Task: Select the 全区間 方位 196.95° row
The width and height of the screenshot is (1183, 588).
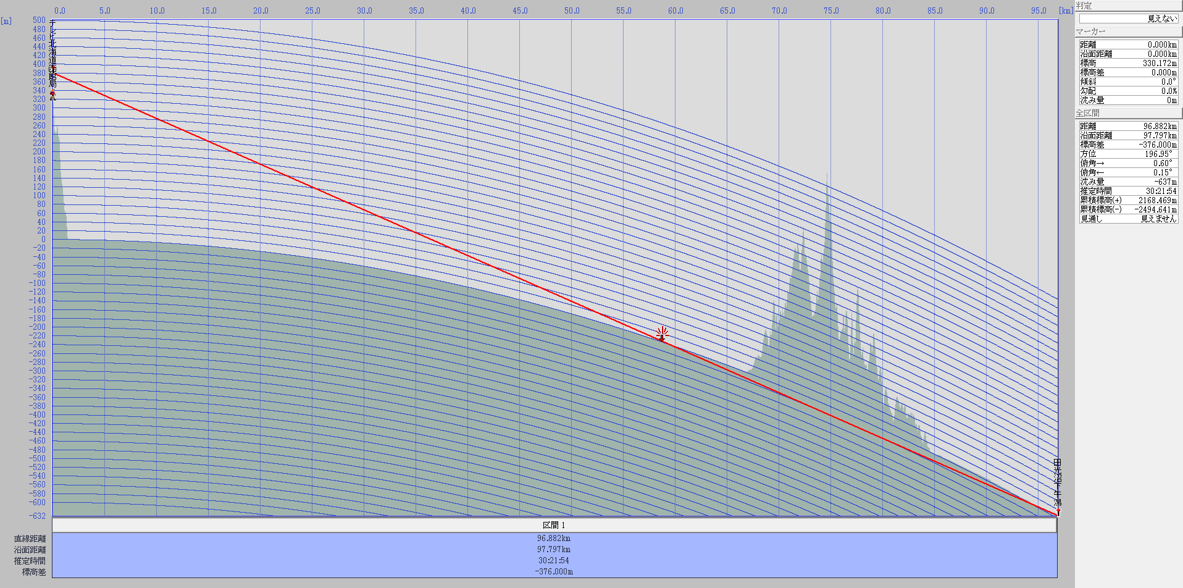Action: pyautogui.click(x=1129, y=154)
